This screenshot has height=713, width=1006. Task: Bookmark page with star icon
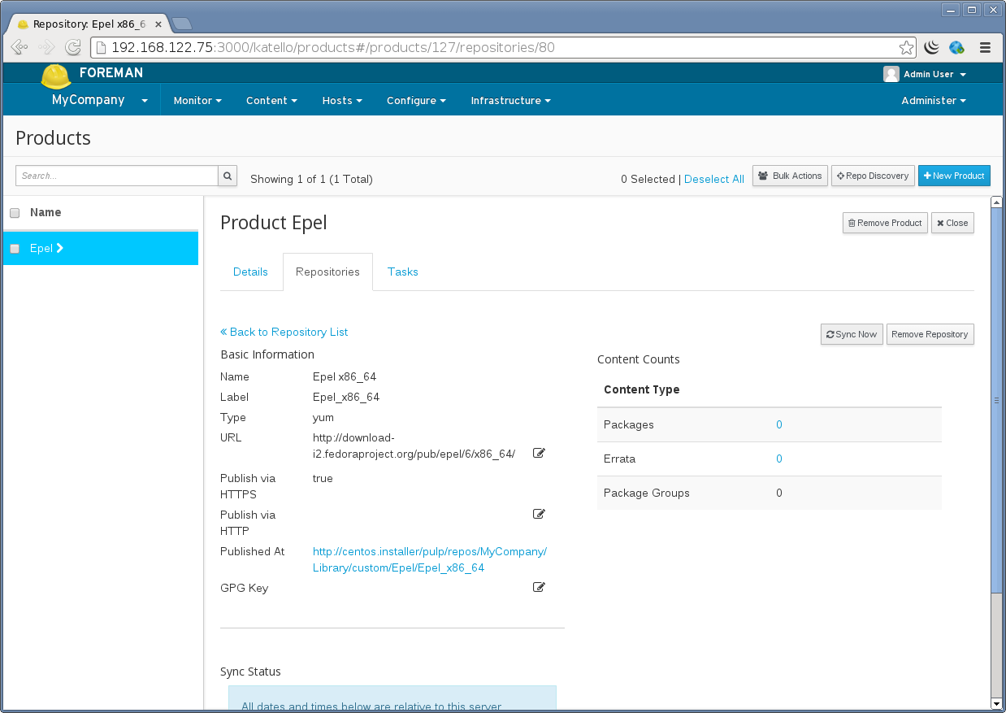pos(906,47)
